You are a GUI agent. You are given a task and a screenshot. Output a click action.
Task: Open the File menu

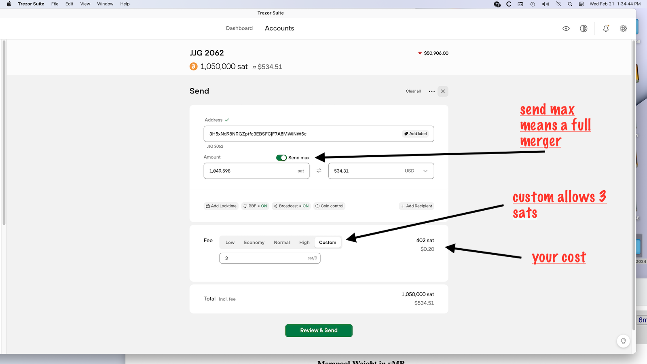tap(55, 4)
